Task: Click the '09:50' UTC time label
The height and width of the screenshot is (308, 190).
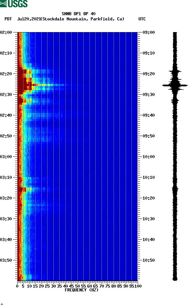Action: [149, 136]
